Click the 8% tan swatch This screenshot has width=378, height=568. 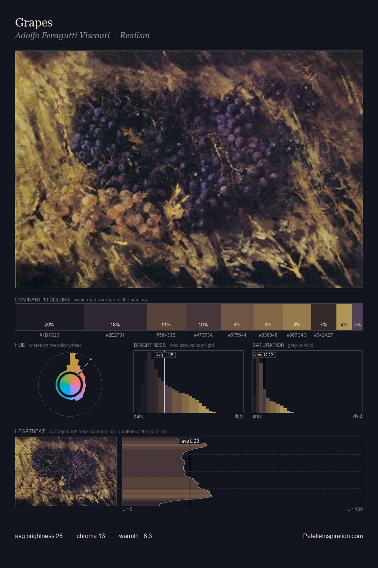coord(297,317)
